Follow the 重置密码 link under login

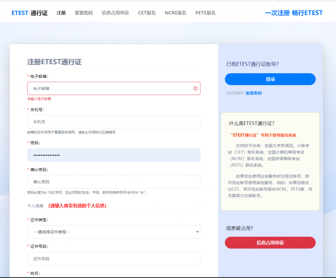(x=253, y=93)
